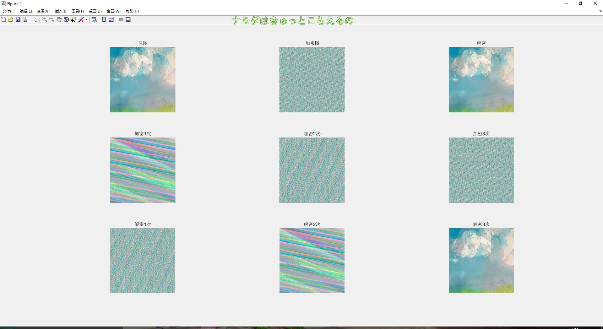603x329 pixels.
Task: Click the Show Plot Tools icon
Action: (x=128, y=19)
